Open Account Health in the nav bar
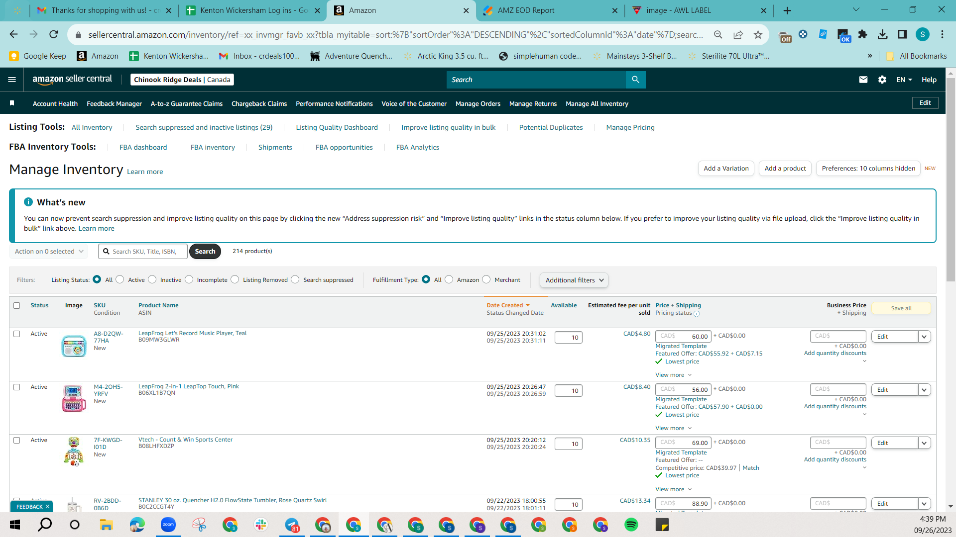956x537 pixels. coord(55,103)
